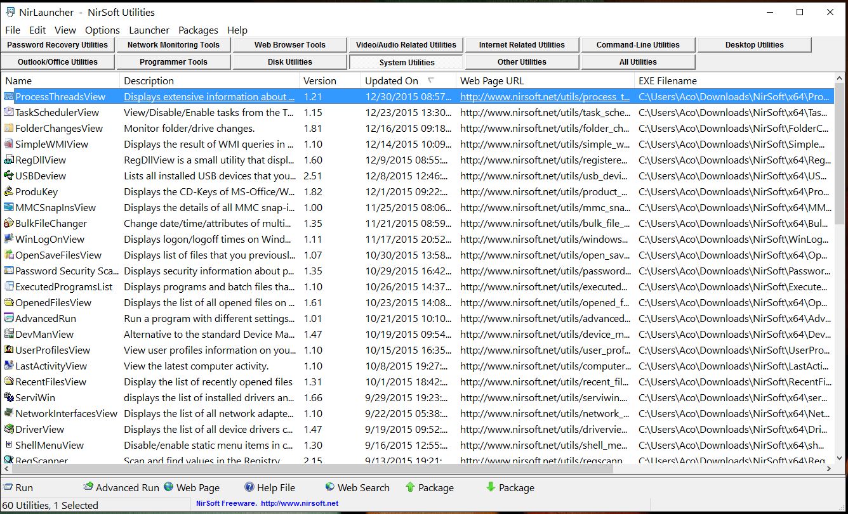Viewport: 848px width, 514px height.
Task: Click the NirLauncher title bar icon
Action: [11, 12]
